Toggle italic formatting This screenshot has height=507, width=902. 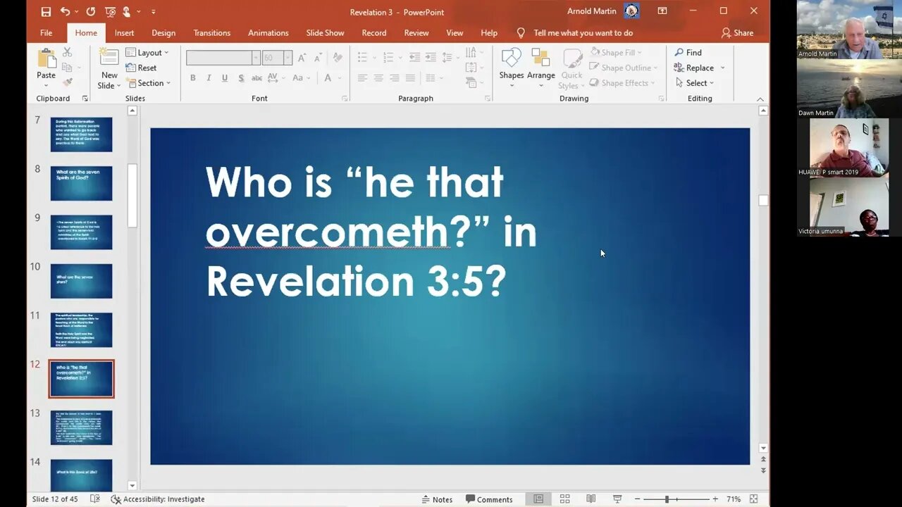click(209, 78)
